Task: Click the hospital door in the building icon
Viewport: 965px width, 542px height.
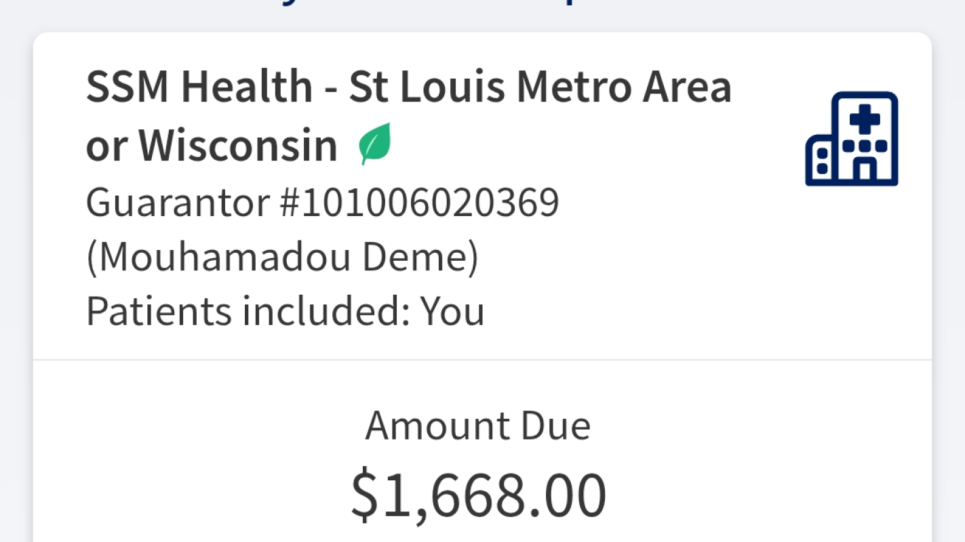Action: point(866,169)
